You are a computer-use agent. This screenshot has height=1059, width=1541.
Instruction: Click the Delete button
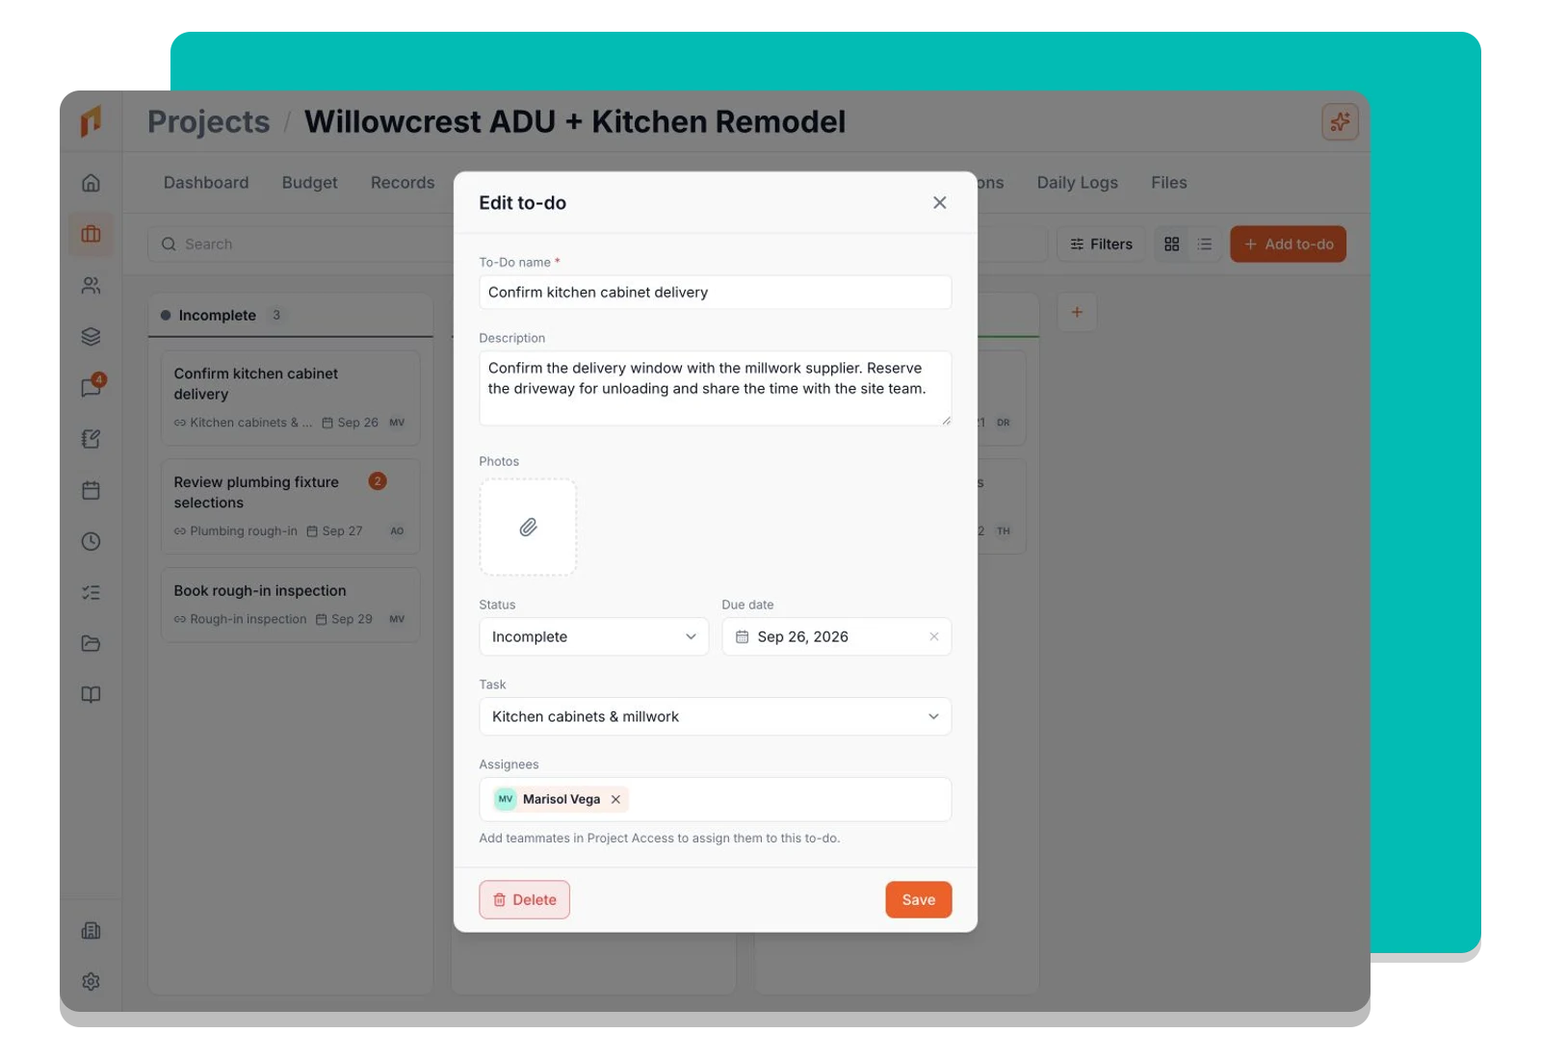click(x=525, y=899)
